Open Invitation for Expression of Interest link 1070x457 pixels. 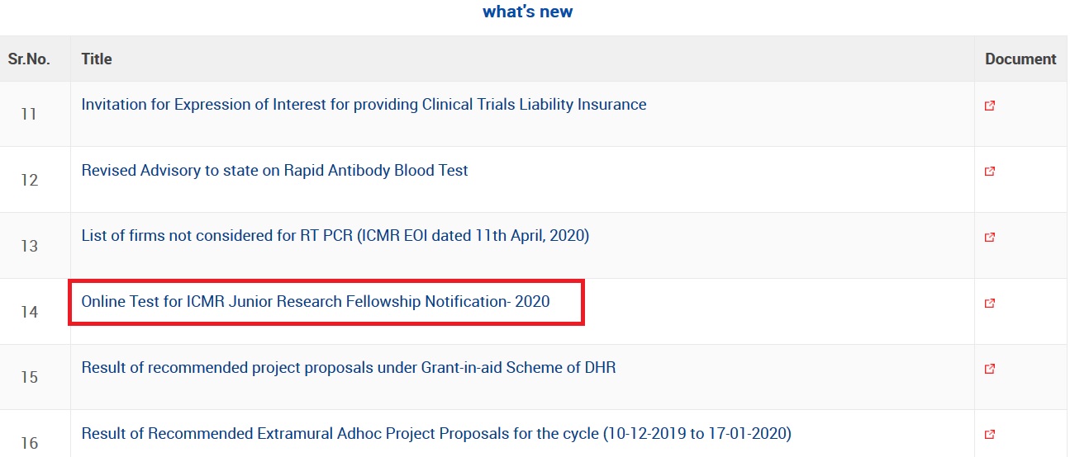pos(364,105)
